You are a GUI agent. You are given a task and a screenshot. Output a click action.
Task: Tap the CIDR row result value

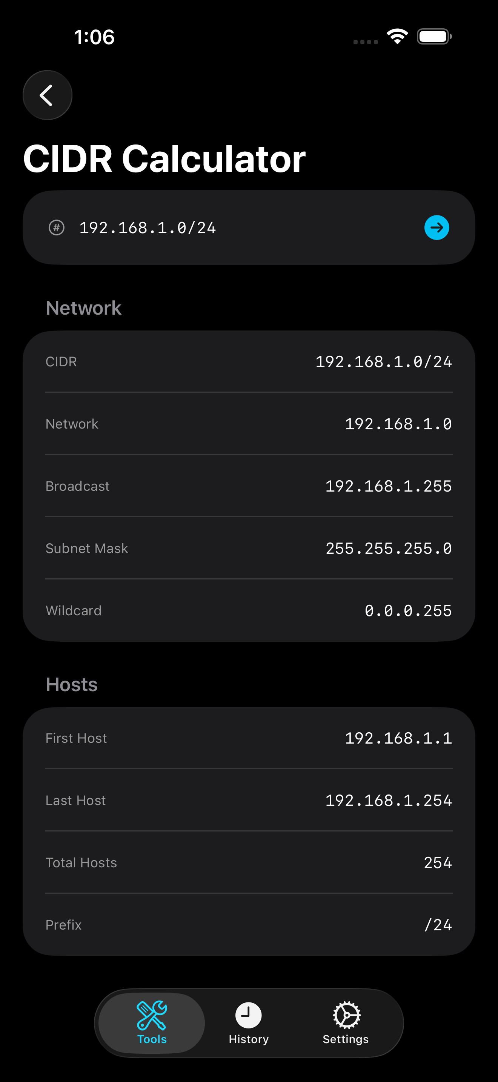point(383,362)
